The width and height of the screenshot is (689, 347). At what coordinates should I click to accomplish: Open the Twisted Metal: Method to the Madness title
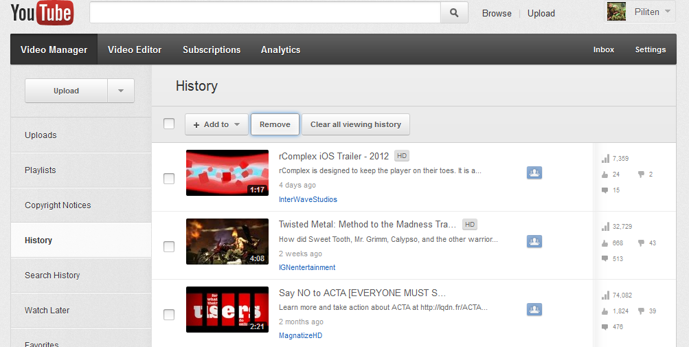[x=368, y=224]
